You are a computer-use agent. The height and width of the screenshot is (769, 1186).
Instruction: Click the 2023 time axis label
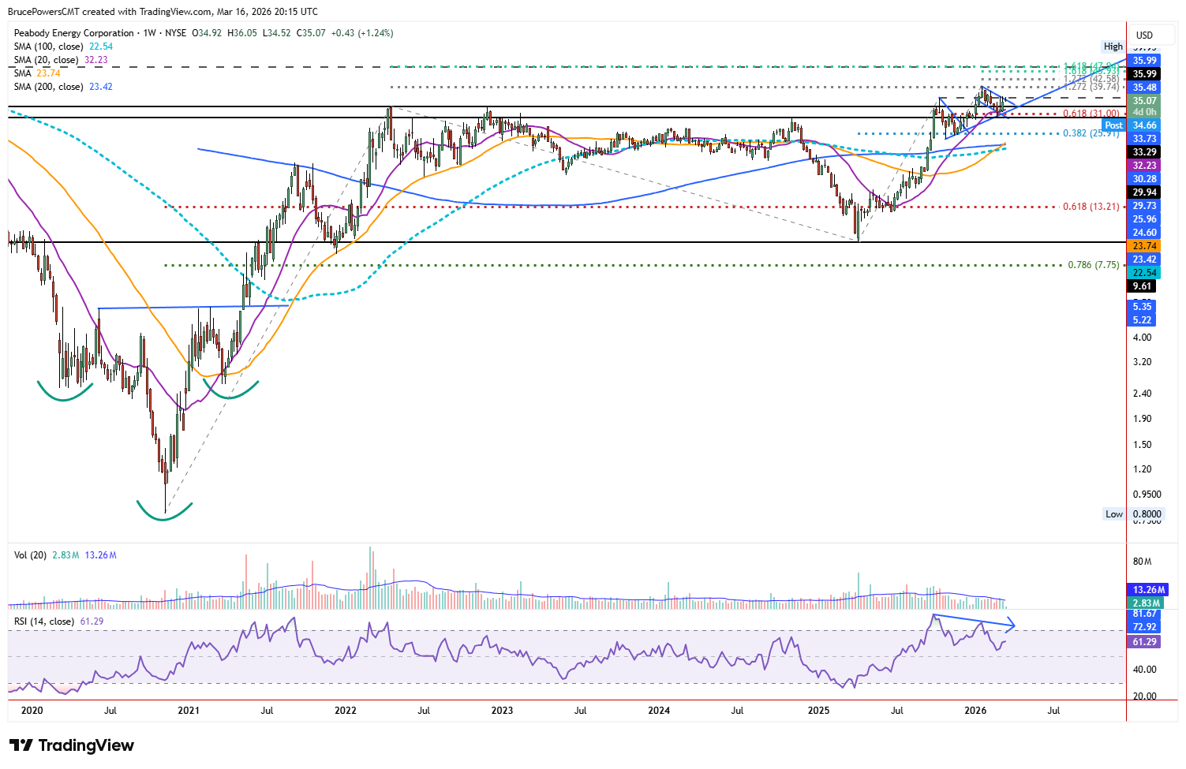point(502,711)
